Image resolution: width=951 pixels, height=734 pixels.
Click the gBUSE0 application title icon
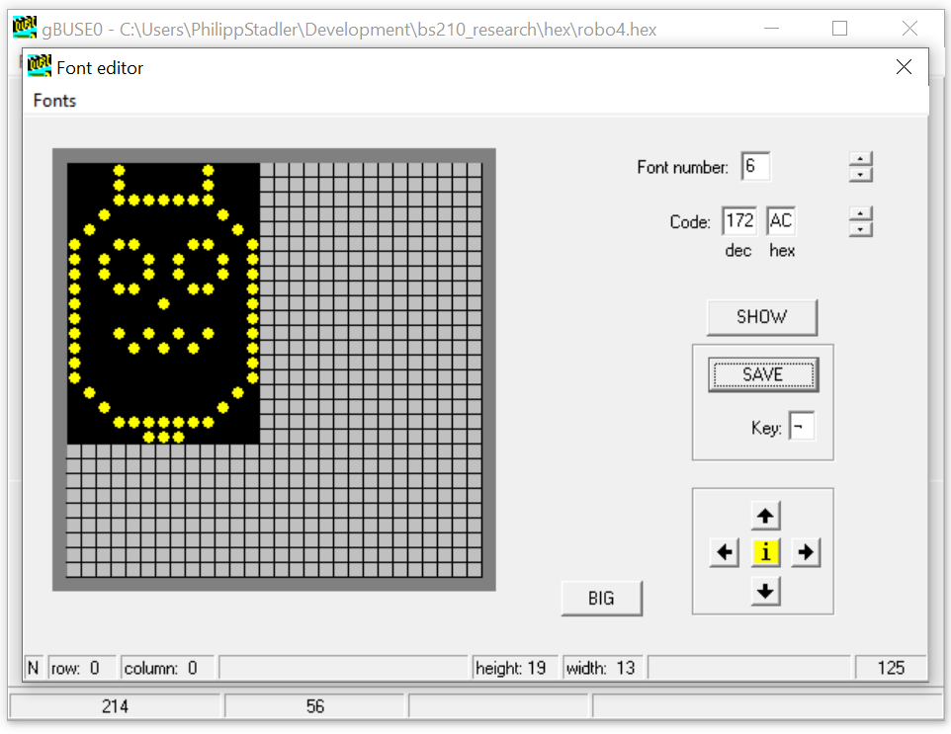[x=25, y=28]
